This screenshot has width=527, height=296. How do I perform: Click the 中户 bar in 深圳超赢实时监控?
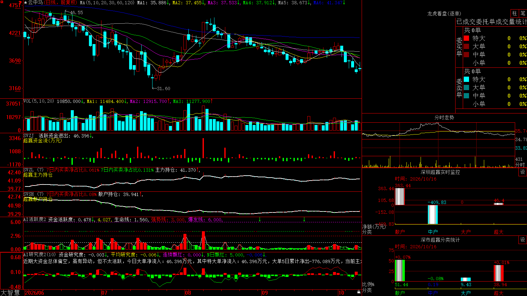click(432, 214)
